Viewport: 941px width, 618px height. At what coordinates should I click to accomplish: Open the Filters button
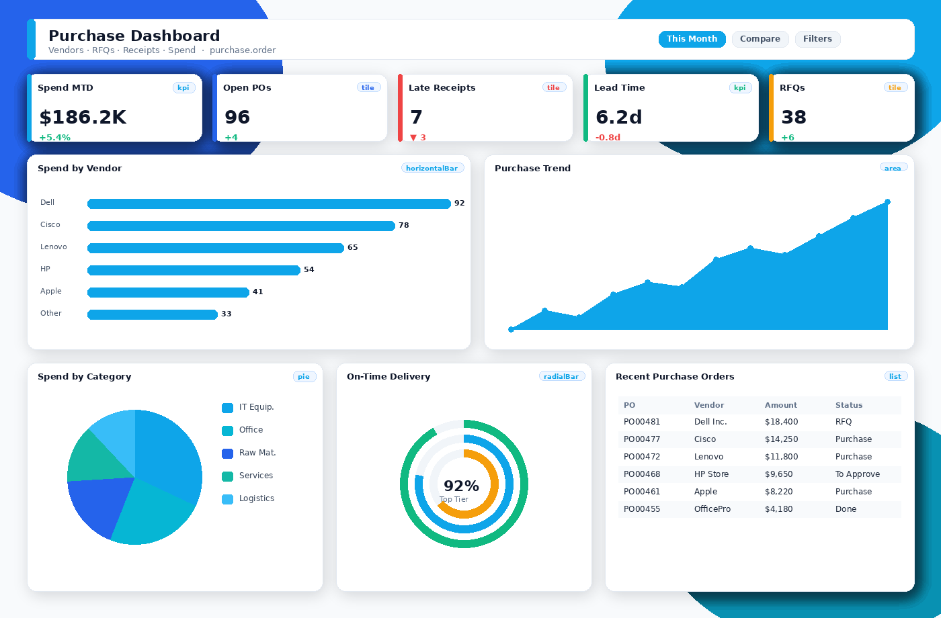pos(817,39)
